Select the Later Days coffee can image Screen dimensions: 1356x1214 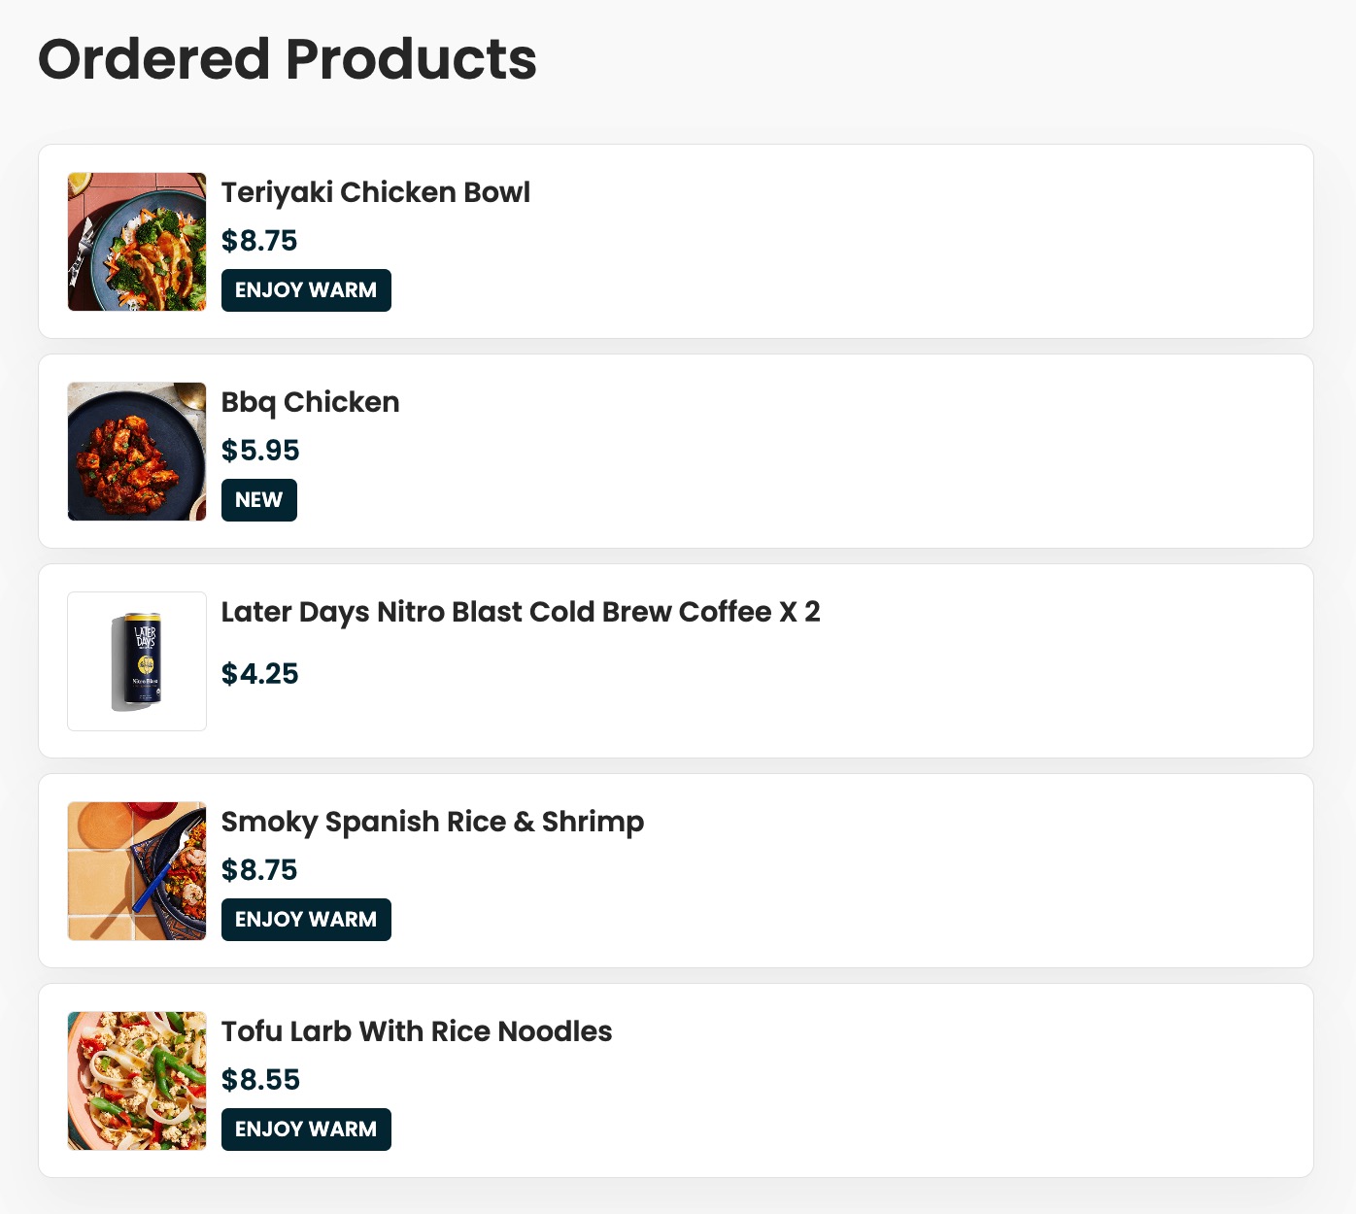point(137,661)
